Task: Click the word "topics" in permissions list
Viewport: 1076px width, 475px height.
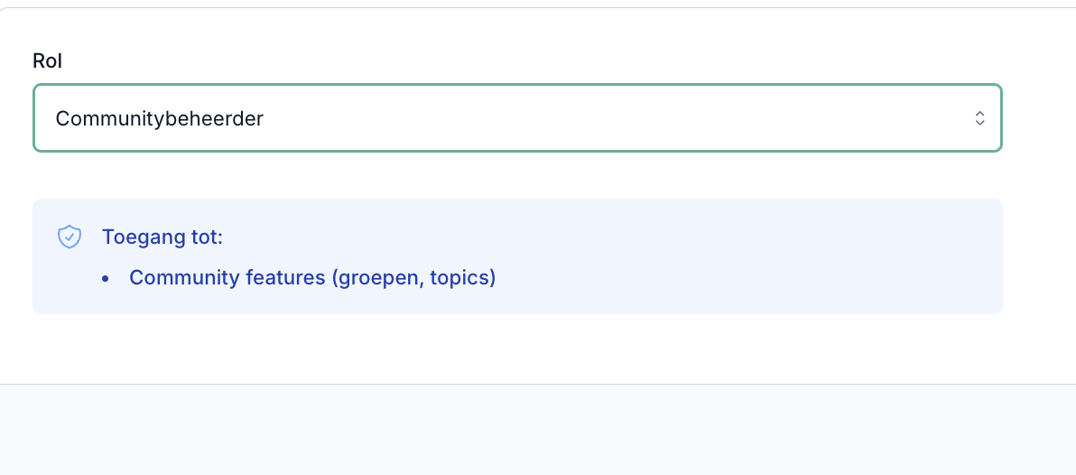Action: click(x=460, y=277)
